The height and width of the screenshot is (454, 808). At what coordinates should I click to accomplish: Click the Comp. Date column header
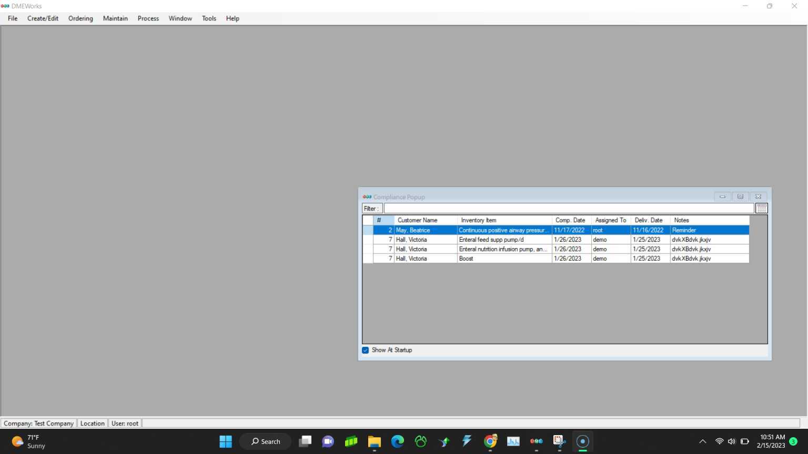(x=570, y=220)
